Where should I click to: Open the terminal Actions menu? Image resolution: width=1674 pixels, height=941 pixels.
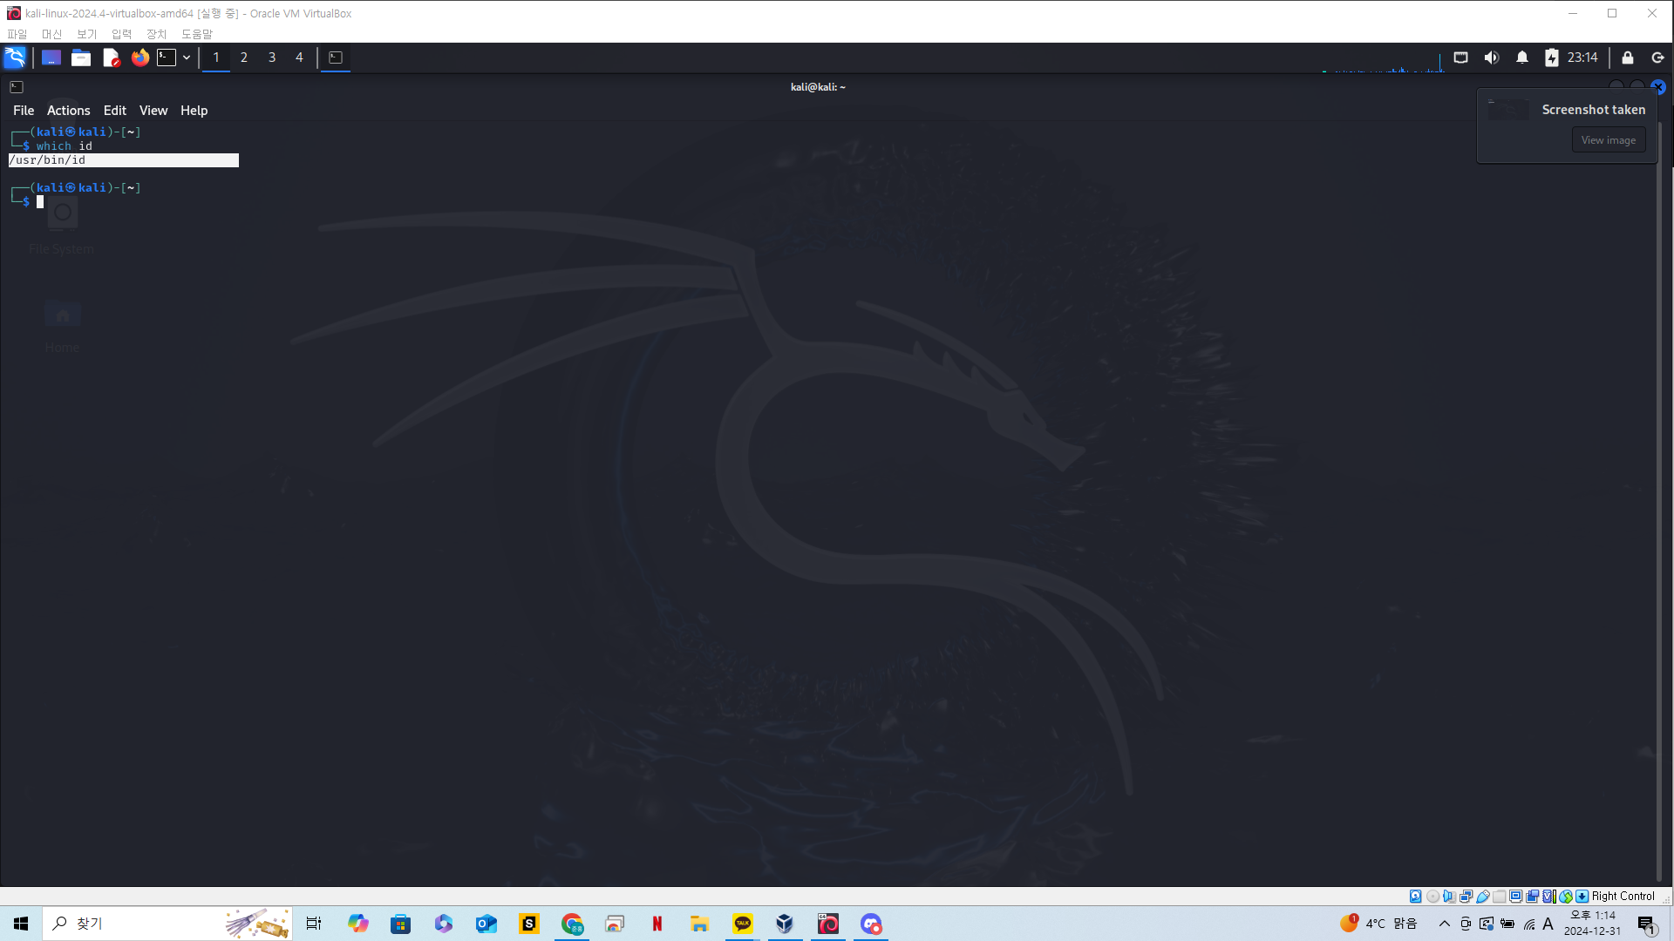[68, 111]
